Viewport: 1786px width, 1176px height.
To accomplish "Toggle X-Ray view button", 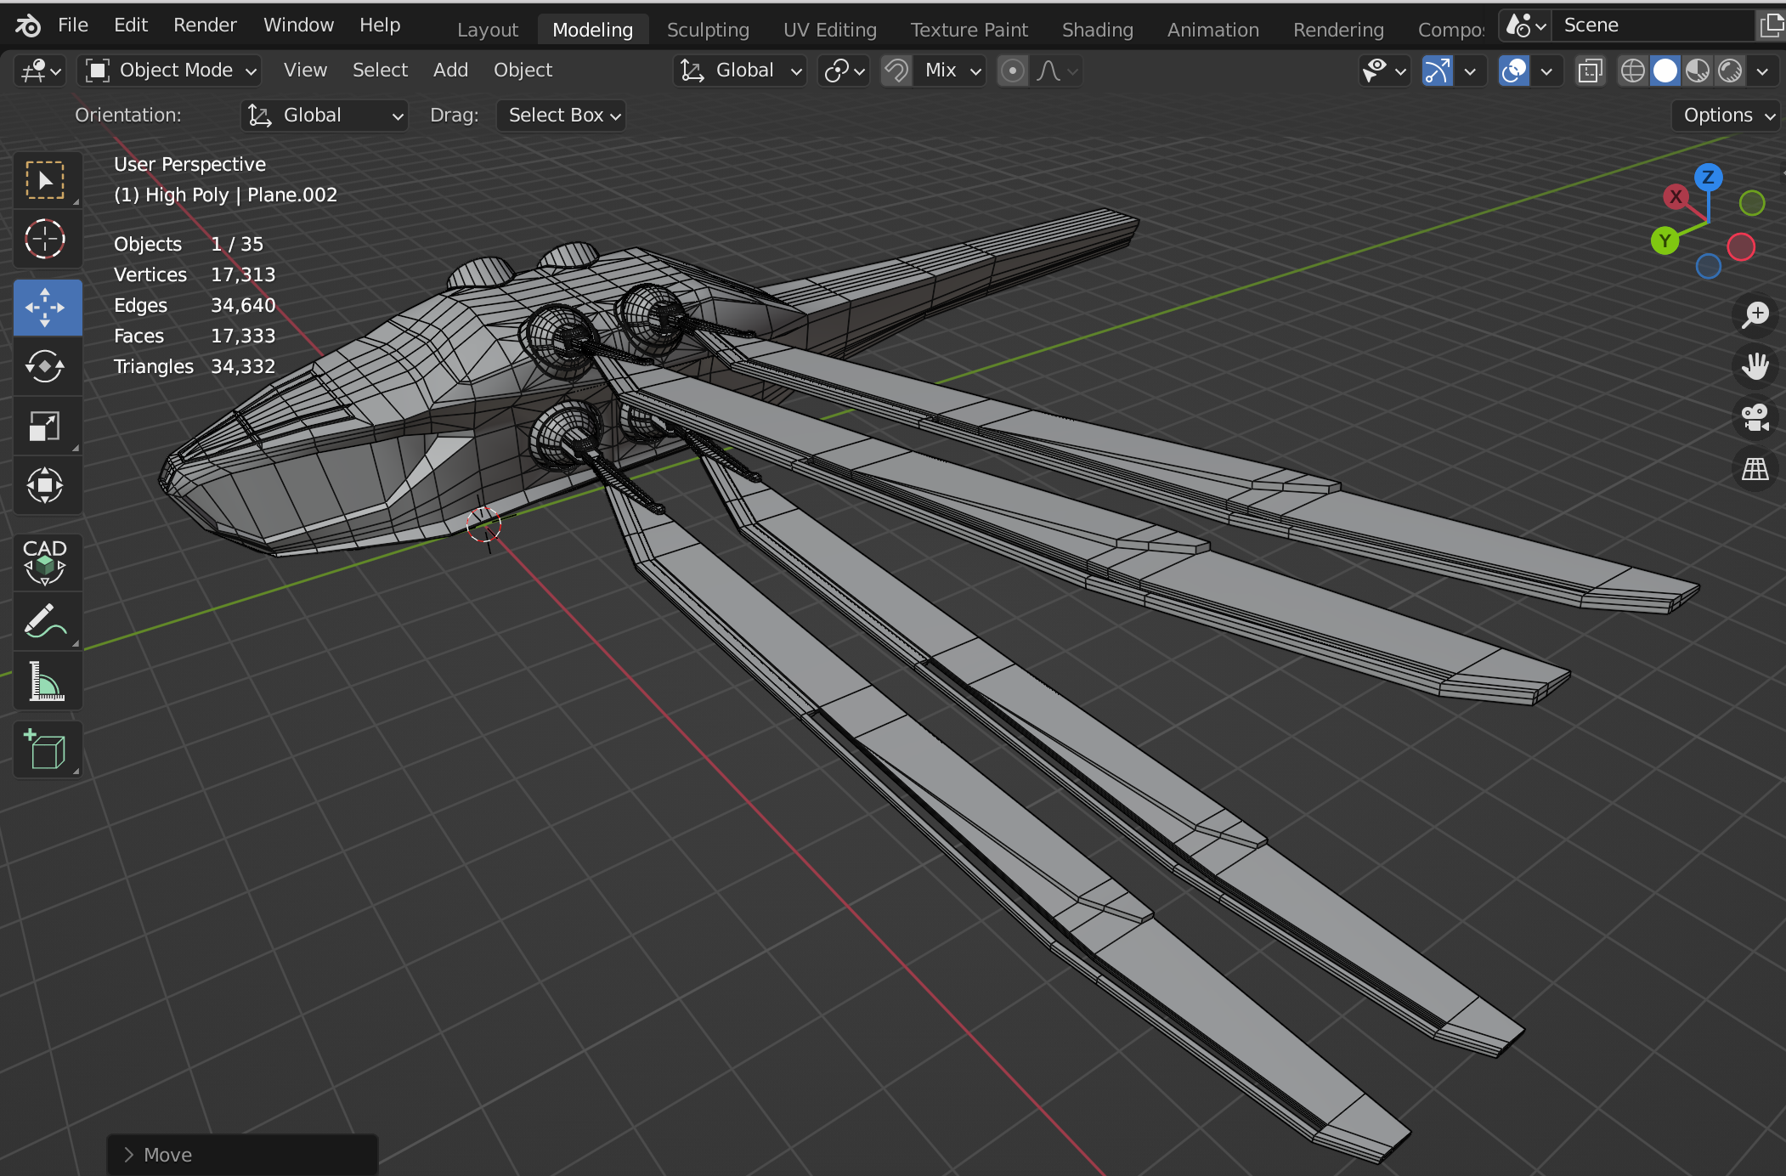I will click(x=1590, y=71).
